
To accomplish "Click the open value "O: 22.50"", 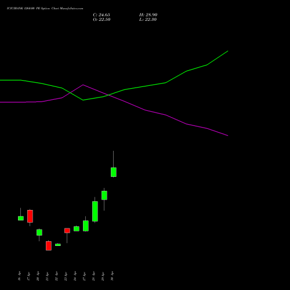I will click(101, 20).
